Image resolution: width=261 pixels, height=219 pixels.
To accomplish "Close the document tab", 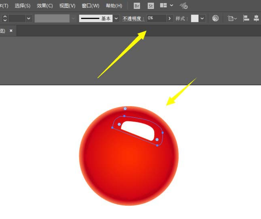I will (11, 31).
